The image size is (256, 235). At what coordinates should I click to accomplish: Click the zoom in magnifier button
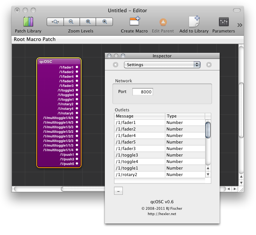(x=104, y=22)
